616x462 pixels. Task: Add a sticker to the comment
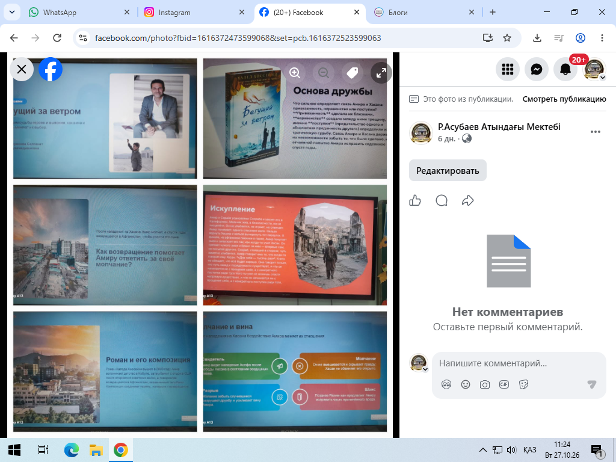click(523, 384)
